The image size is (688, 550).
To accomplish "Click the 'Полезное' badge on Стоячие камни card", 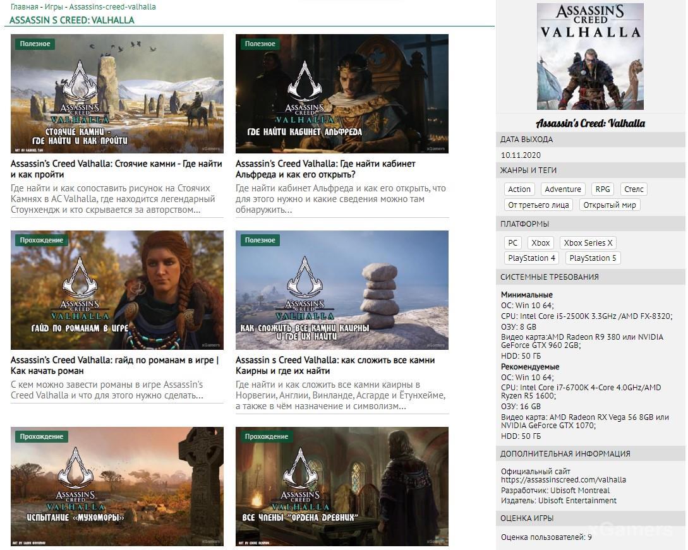I will pos(35,44).
